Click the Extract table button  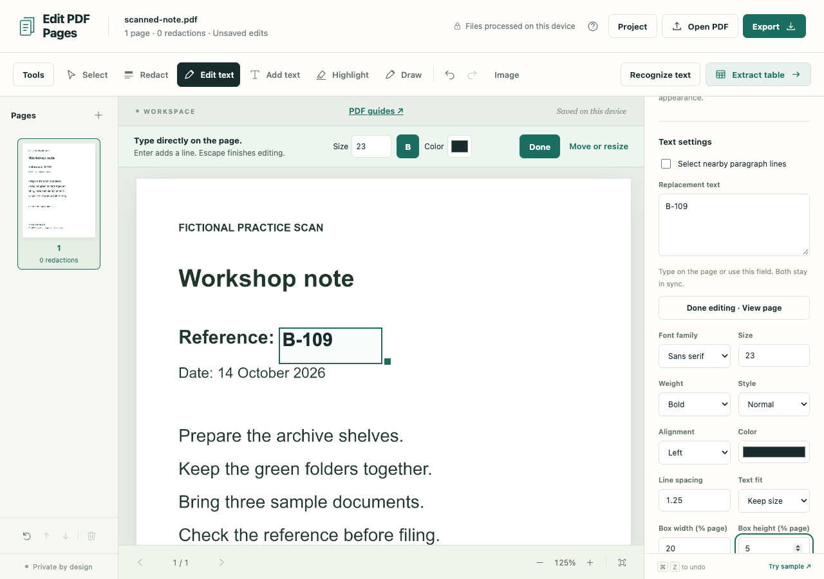(758, 75)
